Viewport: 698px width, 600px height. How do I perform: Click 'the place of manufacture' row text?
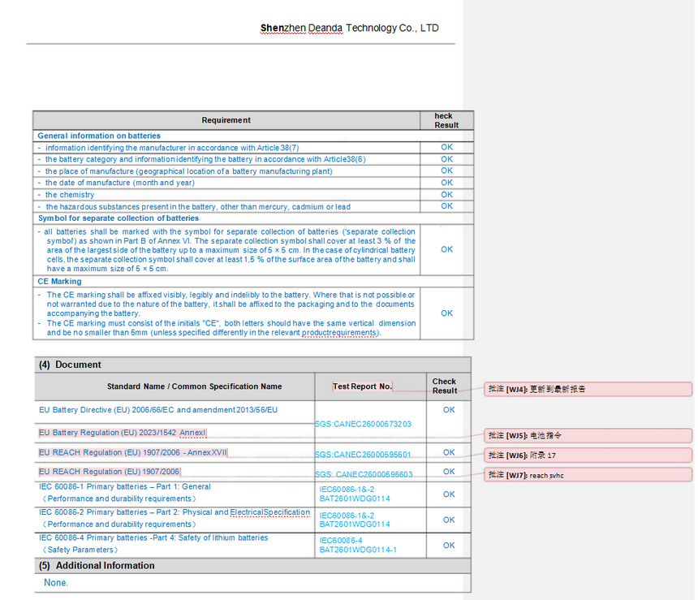coord(189,171)
